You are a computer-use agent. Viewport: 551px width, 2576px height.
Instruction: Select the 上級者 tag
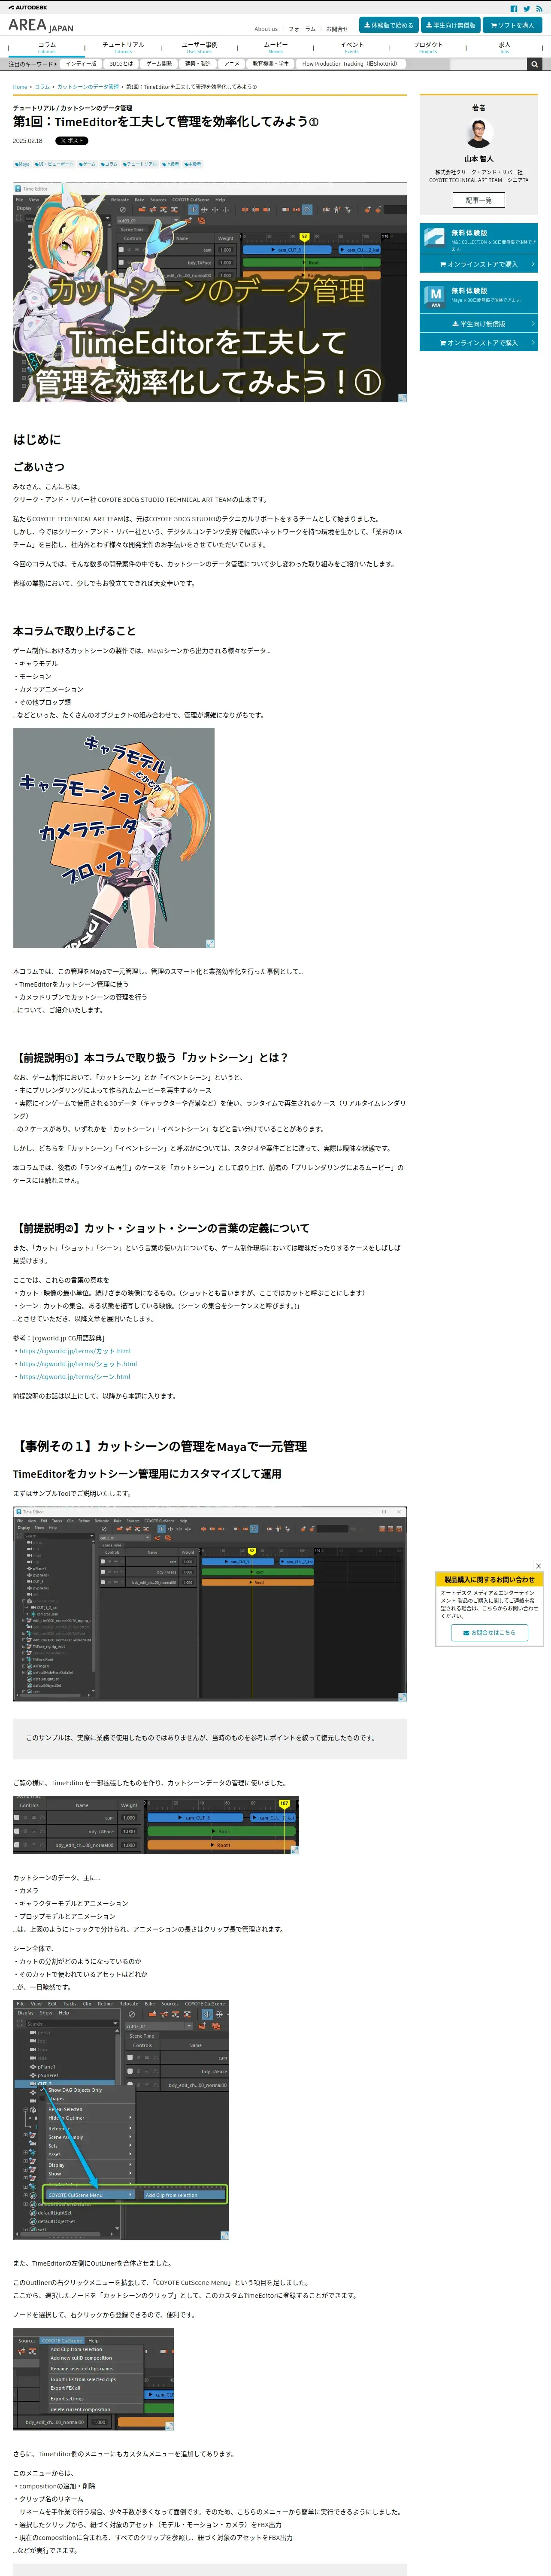pyautogui.click(x=170, y=164)
